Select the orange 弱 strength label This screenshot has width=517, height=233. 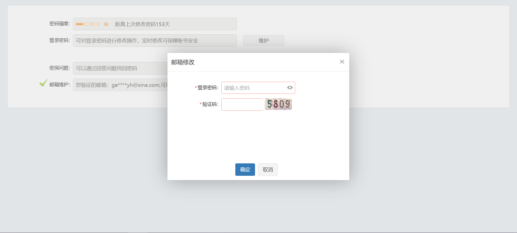point(106,24)
